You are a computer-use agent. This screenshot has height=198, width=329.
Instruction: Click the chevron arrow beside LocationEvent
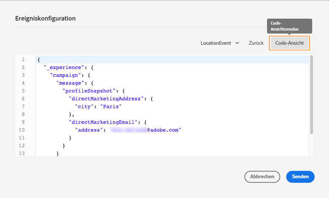pyautogui.click(x=237, y=43)
